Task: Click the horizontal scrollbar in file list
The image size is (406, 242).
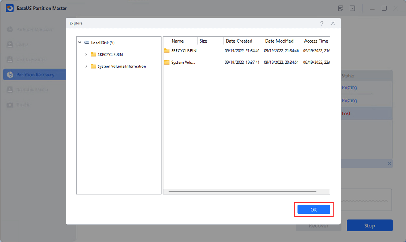Action: click(242, 191)
